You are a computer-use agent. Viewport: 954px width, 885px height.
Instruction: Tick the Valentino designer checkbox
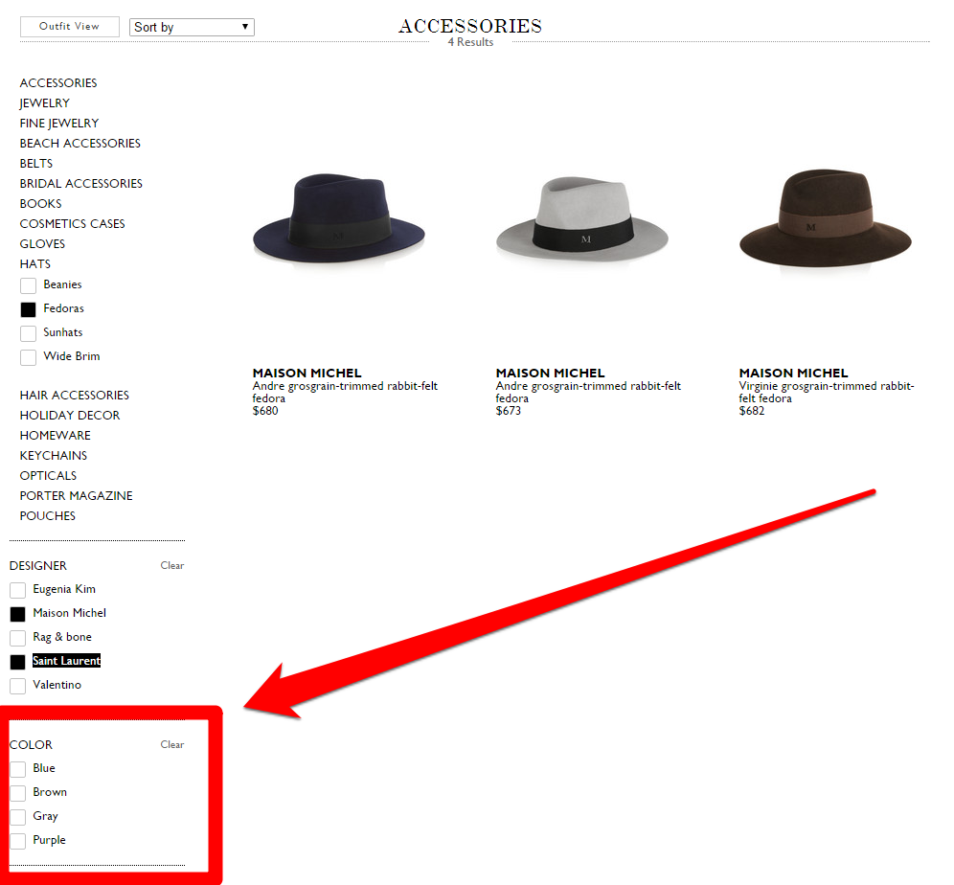pos(17,686)
